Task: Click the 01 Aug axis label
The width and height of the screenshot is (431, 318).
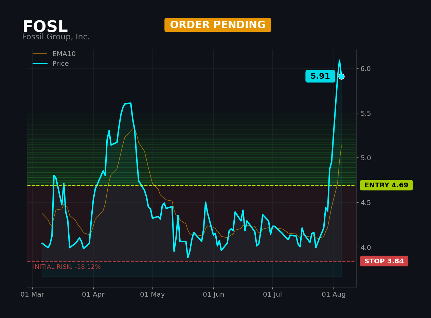Action: [334, 295]
